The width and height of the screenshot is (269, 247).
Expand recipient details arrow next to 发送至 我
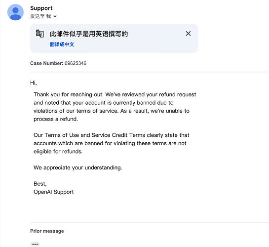click(55, 16)
